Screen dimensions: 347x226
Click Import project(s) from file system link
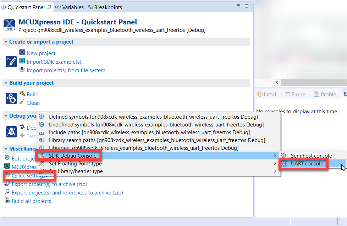(67, 70)
